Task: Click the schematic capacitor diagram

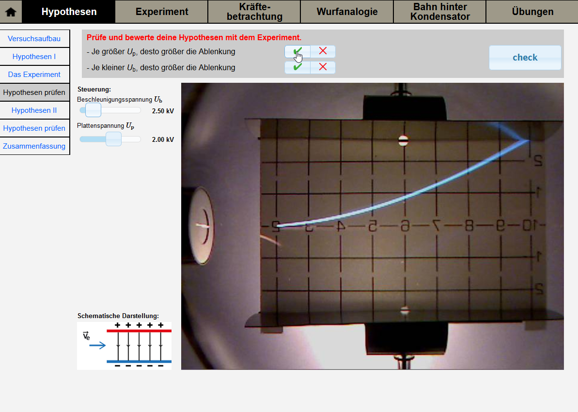Action: [124, 346]
